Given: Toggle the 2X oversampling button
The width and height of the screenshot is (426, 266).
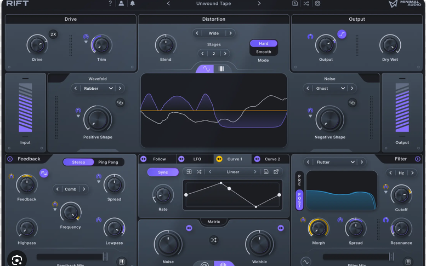Looking at the screenshot, I should coord(53,34).
